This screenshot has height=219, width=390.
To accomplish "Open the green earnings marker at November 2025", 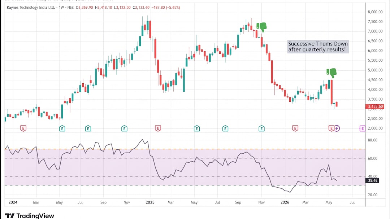I will coord(261,128).
